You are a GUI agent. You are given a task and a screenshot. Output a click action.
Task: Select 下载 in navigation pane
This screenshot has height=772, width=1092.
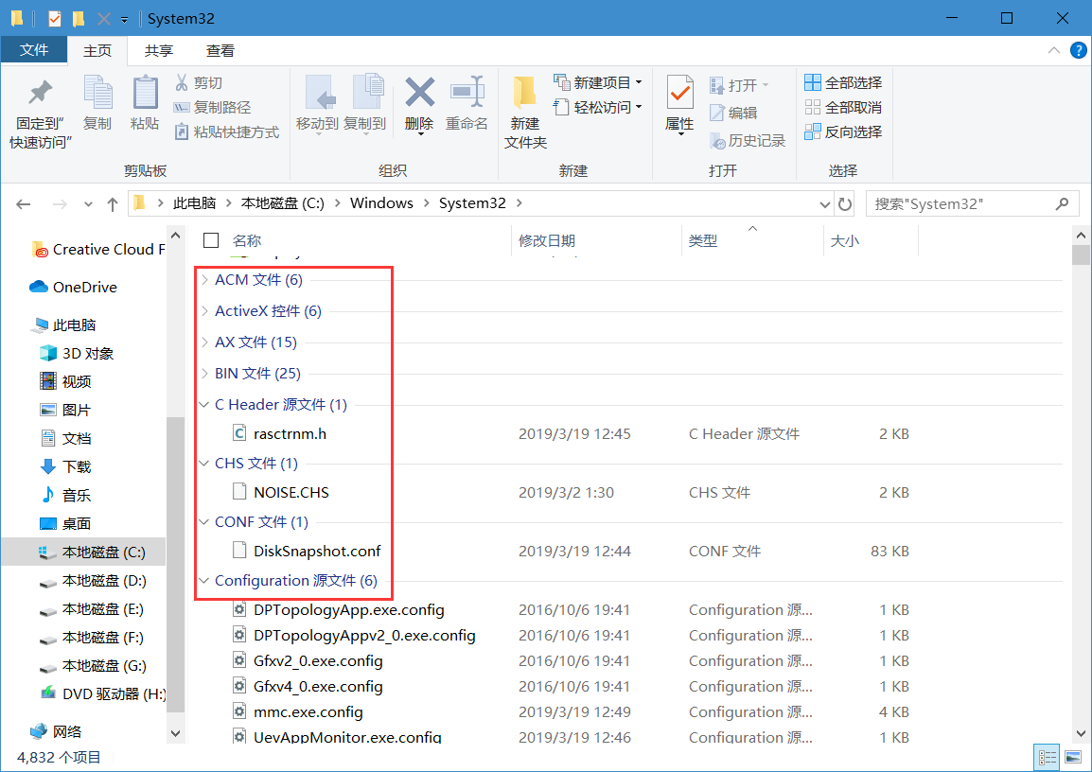(x=65, y=467)
